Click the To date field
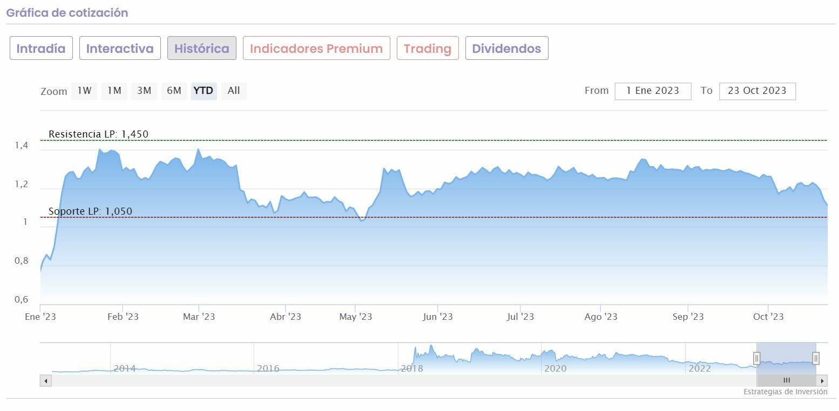Viewport: 839px width, 411px height. click(757, 91)
